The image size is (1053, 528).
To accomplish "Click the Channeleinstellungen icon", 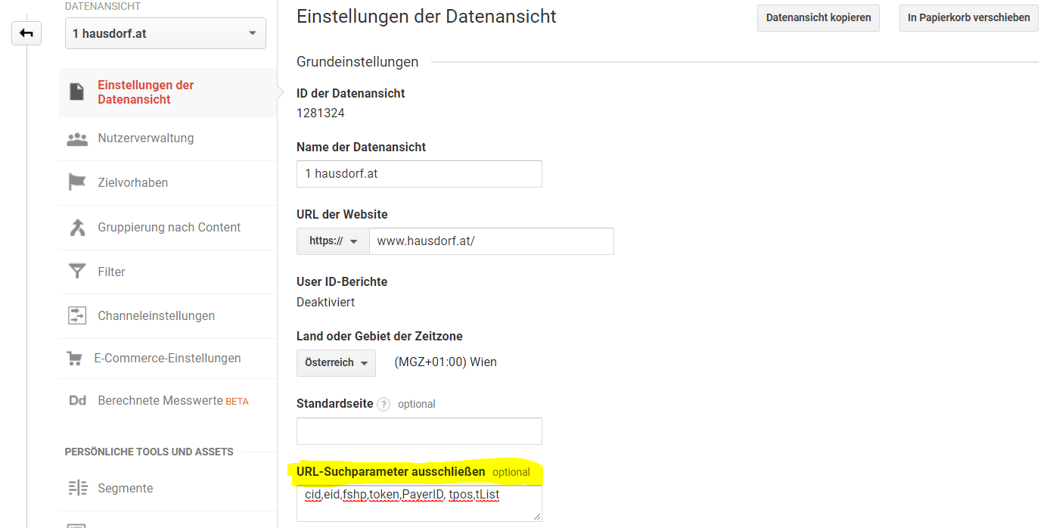I will [77, 315].
